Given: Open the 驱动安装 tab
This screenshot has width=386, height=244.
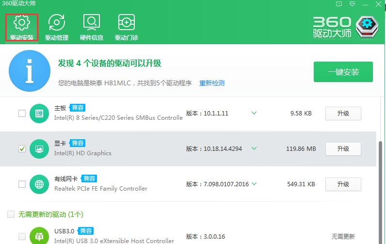Looking at the screenshot, I should coord(22,27).
